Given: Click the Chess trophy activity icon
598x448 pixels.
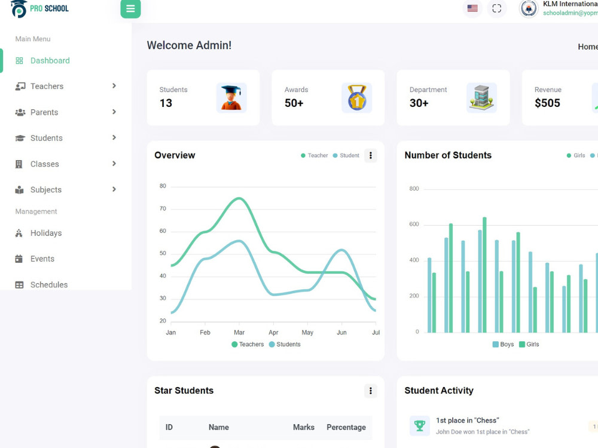Looking at the screenshot, I should pos(420,425).
